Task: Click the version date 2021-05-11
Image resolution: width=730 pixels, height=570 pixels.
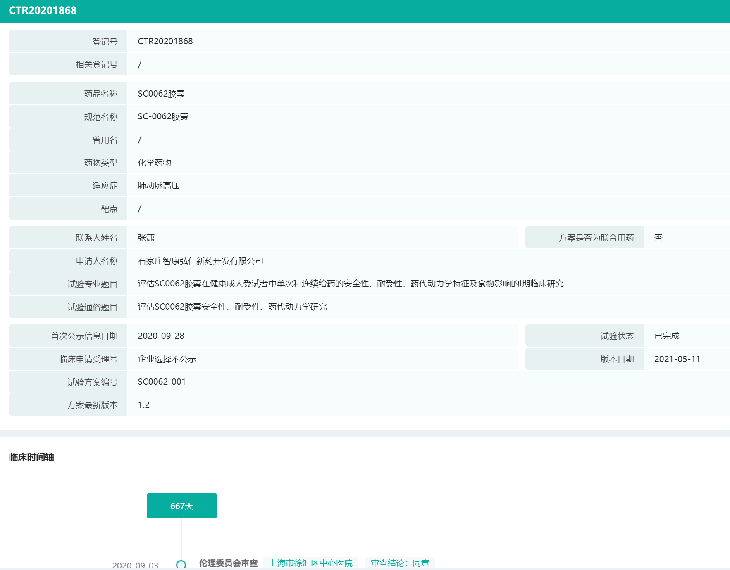Action: [x=677, y=359]
